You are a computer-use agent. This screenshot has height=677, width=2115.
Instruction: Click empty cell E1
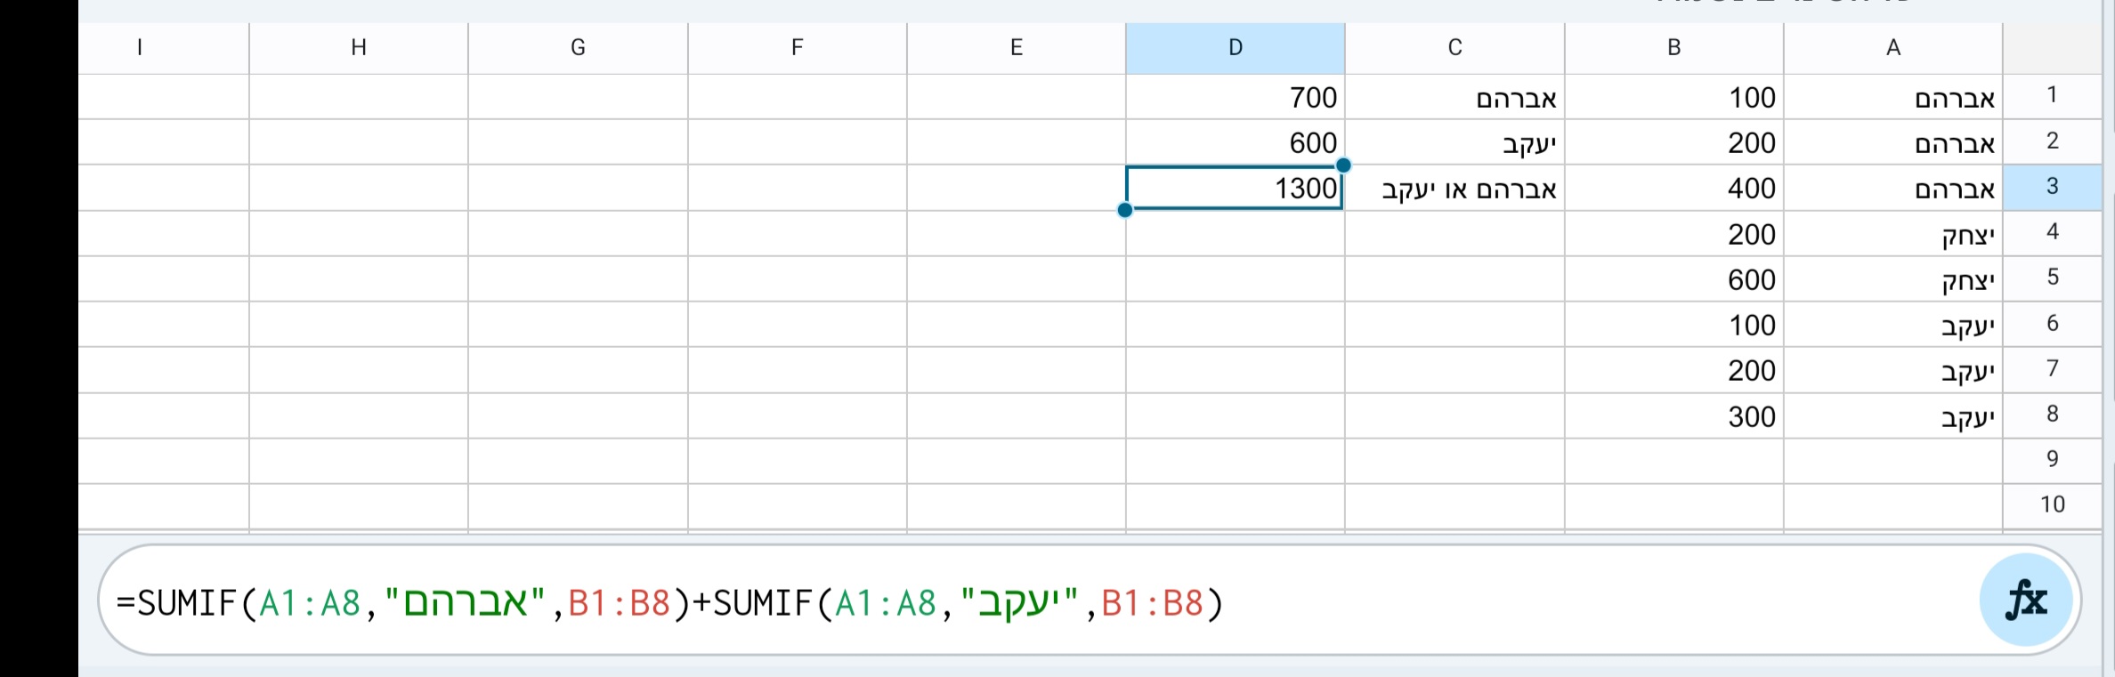pyautogui.click(x=1016, y=97)
